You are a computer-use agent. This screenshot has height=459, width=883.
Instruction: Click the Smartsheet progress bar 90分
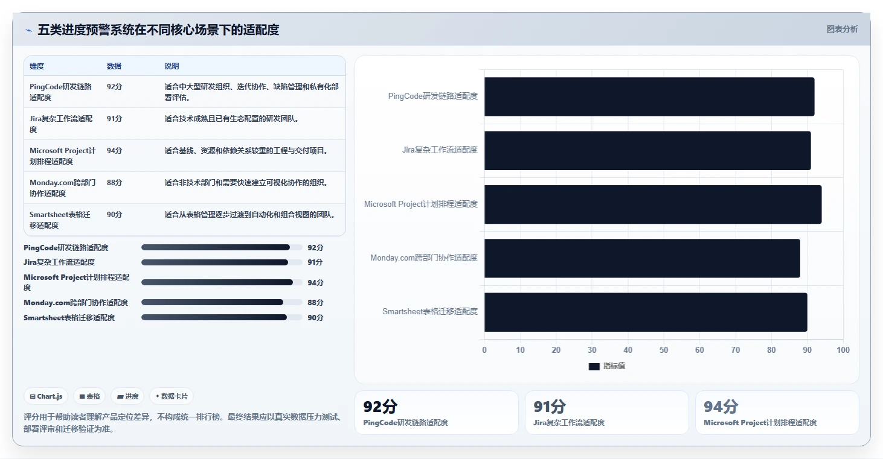[222, 317]
